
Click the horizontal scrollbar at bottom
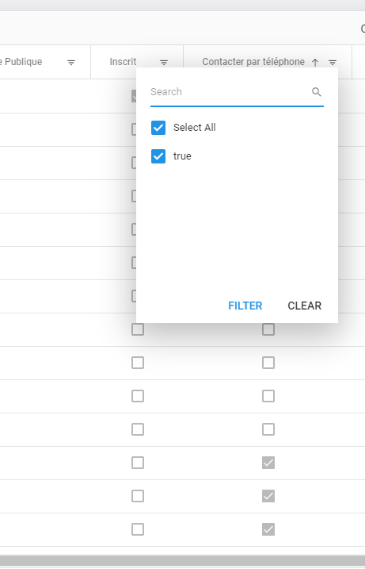coord(182,560)
